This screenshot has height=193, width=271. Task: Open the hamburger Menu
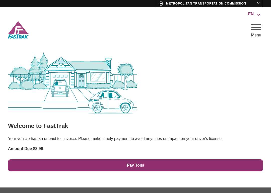coord(256,31)
